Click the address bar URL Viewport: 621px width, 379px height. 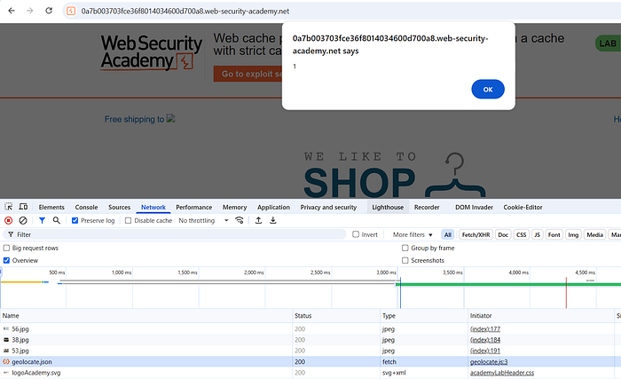[185, 12]
